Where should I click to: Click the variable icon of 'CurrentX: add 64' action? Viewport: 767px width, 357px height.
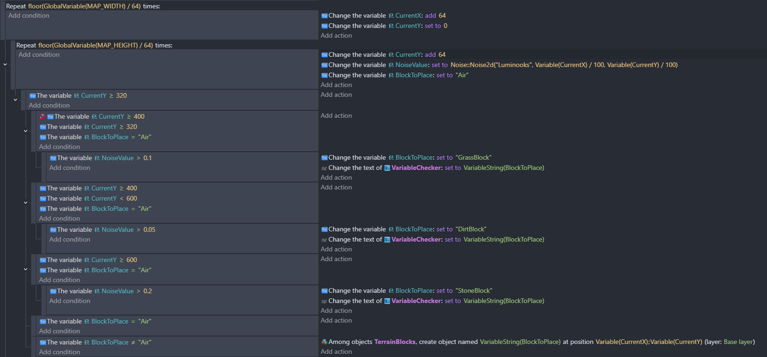click(324, 16)
